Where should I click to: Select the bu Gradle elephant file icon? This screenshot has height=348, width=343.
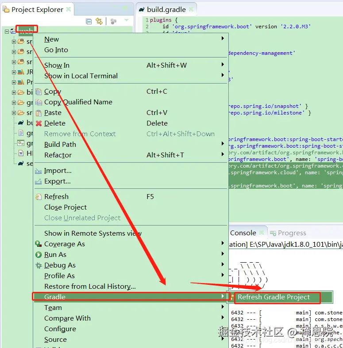click(21, 122)
